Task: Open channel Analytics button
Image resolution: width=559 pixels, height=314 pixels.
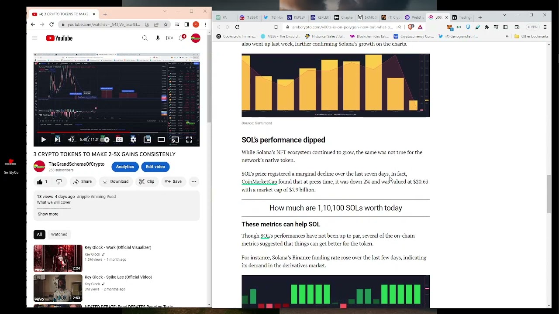Action: (125, 167)
